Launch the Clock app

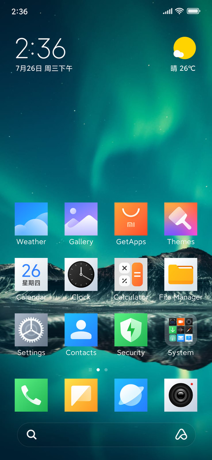point(81,274)
